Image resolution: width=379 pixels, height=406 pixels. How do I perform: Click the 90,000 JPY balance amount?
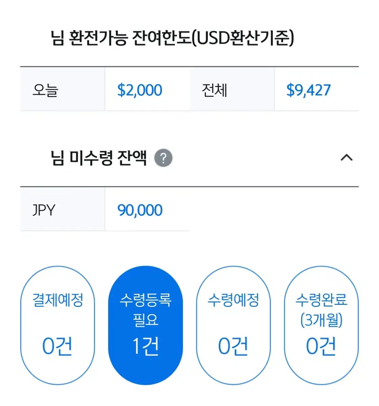point(140,210)
